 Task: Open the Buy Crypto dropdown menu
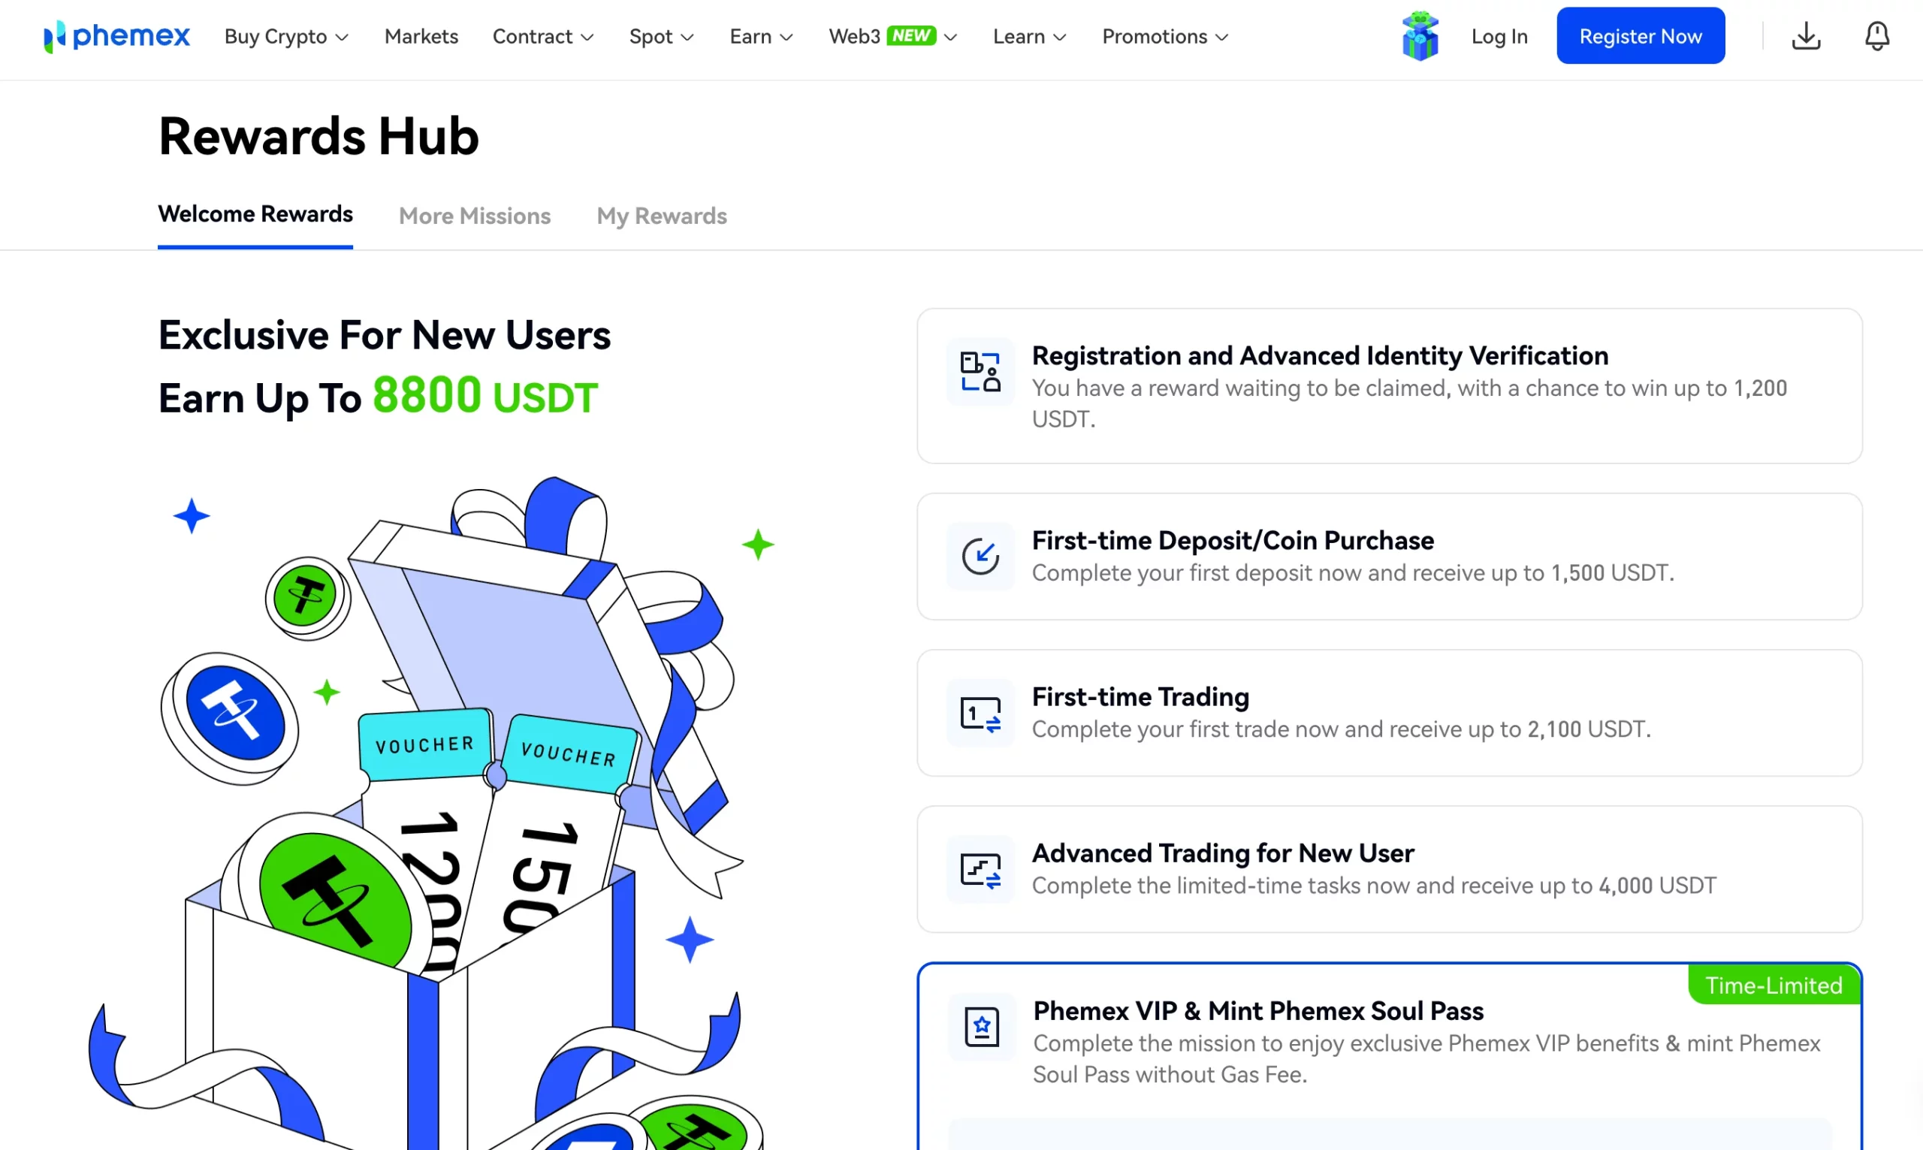[x=285, y=35]
